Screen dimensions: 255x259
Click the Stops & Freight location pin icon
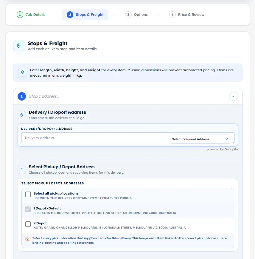(x=19, y=46)
